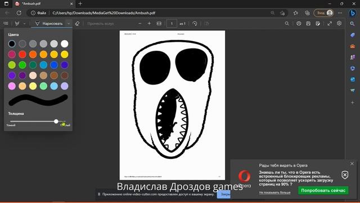Open the favorites list
The image size is (360, 203).
click(296, 13)
